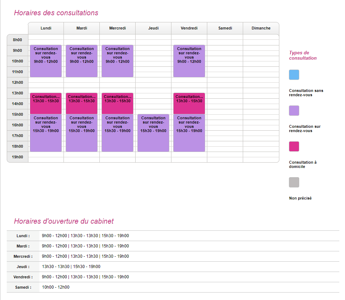Screen dimensions: 345x300
Task: Open Mercredi 15h30 - 19h00 consultation block
Action: (x=117, y=133)
